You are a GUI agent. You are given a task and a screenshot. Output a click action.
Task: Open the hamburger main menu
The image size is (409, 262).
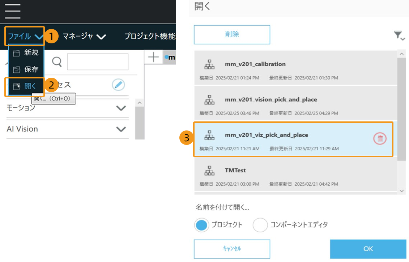pos(13,12)
